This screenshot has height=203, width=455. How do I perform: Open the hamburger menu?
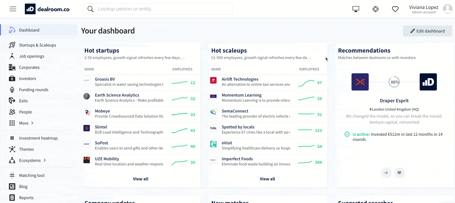click(x=13, y=9)
